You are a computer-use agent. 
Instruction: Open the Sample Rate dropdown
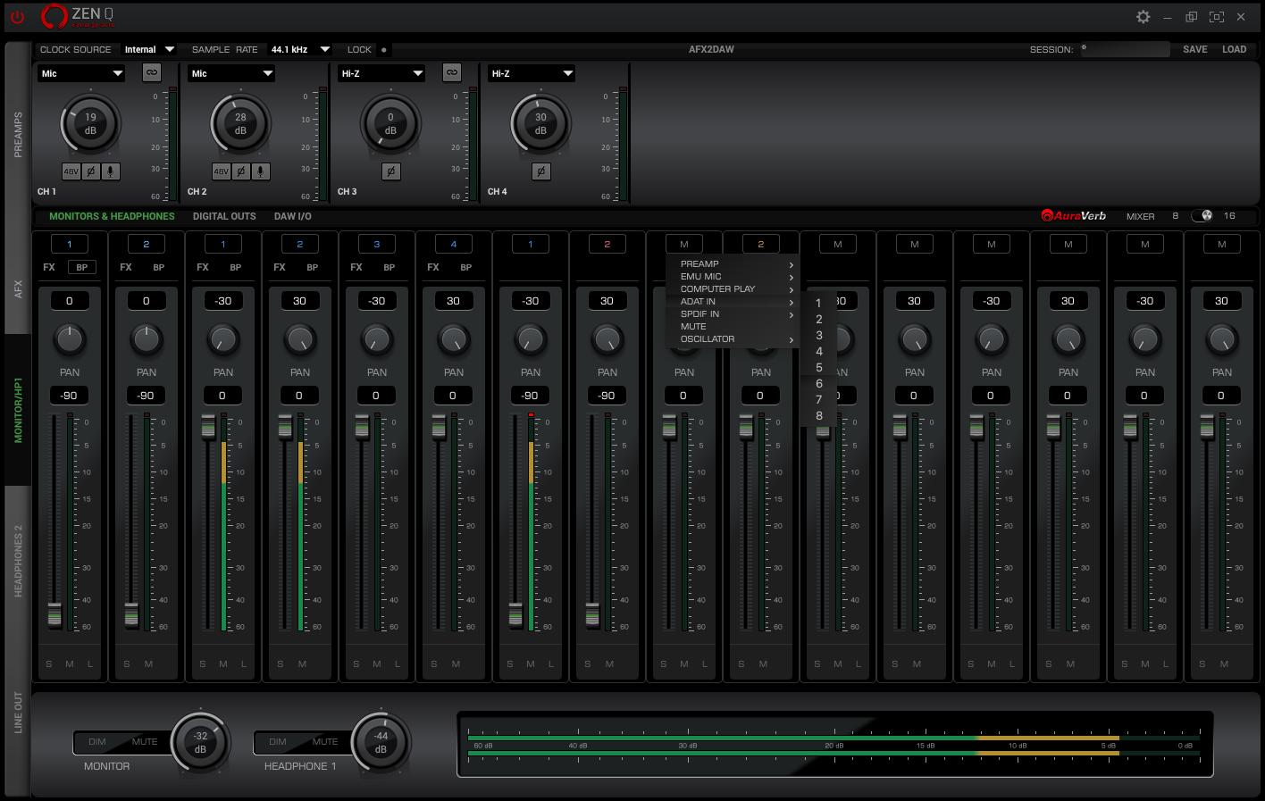[300, 50]
